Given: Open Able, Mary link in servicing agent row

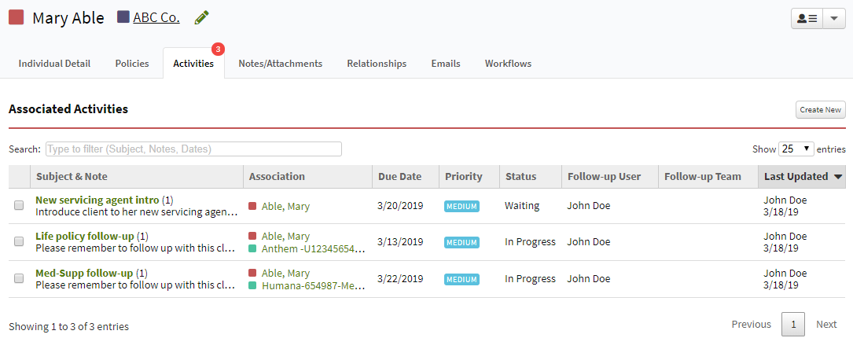Looking at the screenshot, I should click(x=285, y=206).
